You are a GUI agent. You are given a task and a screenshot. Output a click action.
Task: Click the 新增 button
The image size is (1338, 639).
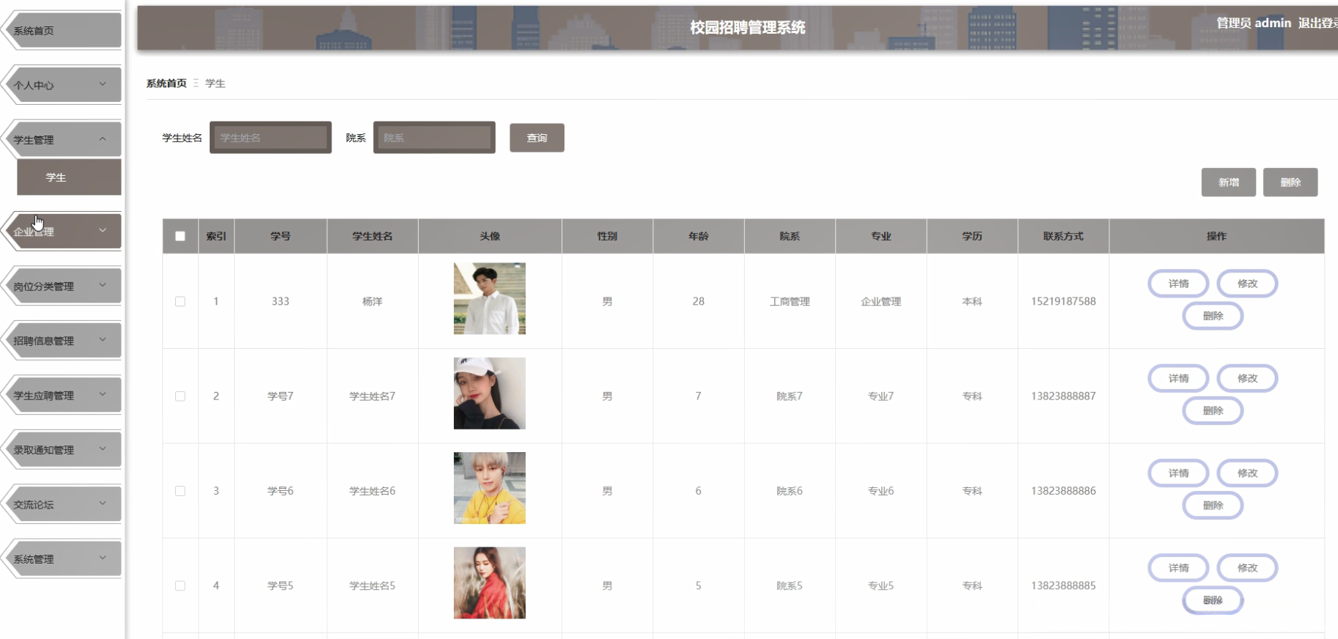tap(1229, 182)
